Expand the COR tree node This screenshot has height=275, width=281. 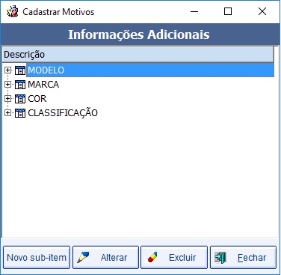coord(7,99)
